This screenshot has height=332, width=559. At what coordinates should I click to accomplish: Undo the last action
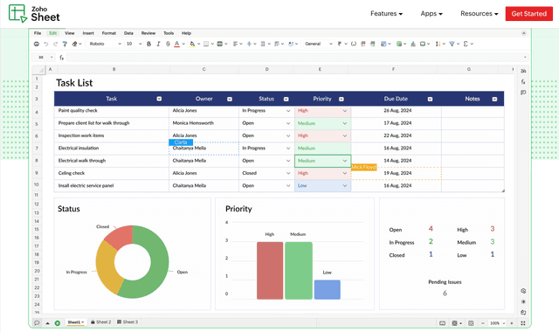[46, 44]
